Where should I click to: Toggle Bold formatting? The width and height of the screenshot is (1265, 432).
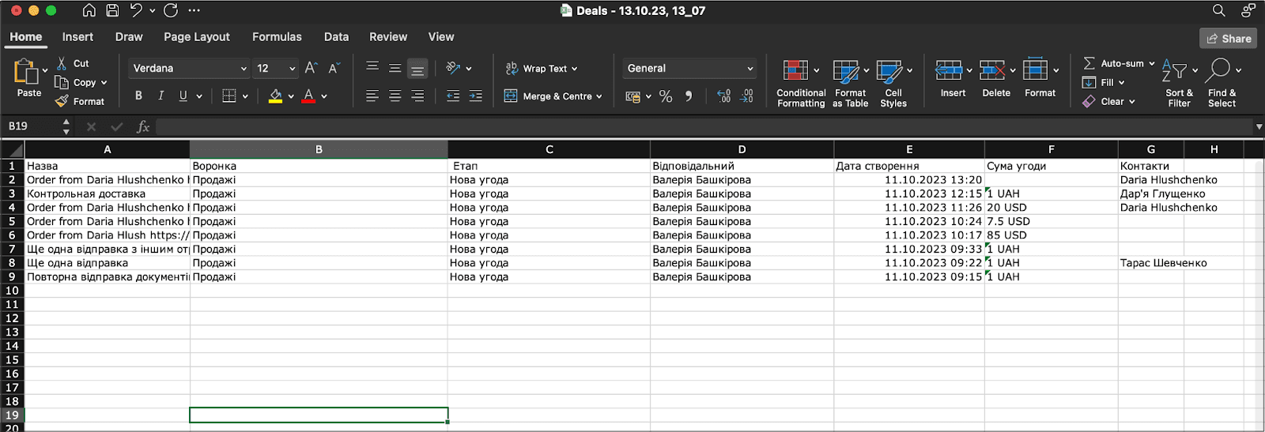(x=138, y=96)
